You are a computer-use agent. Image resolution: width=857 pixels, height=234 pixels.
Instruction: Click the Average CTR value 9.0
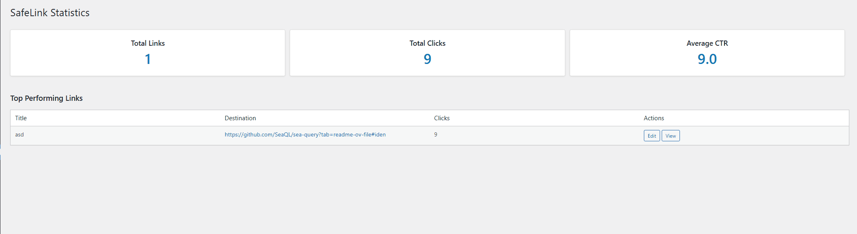707,59
